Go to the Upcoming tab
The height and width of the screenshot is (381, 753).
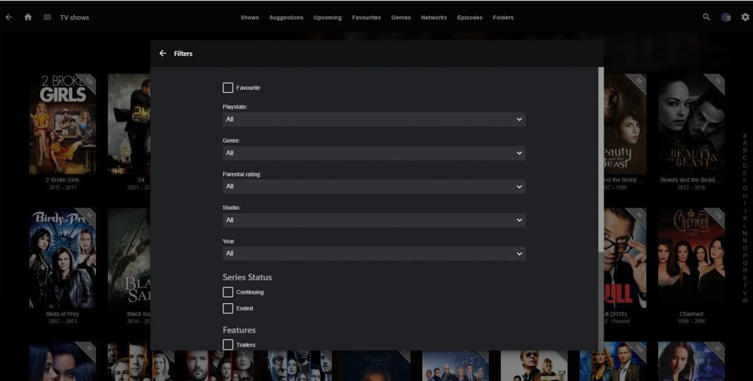(328, 18)
